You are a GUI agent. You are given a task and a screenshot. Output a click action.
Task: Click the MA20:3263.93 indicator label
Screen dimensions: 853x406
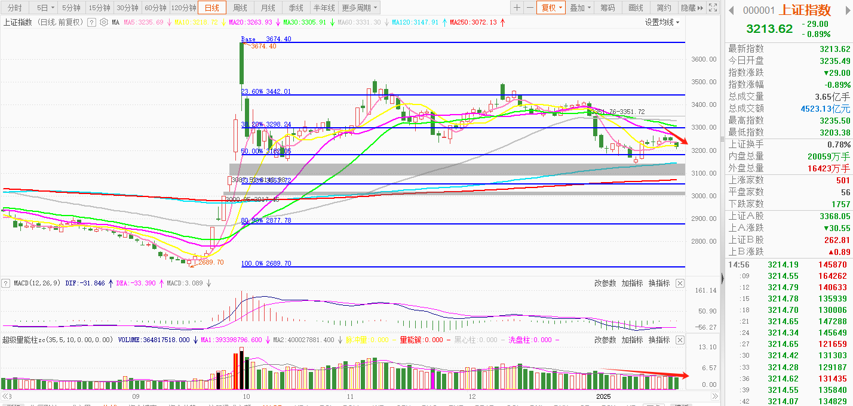point(251,22)
